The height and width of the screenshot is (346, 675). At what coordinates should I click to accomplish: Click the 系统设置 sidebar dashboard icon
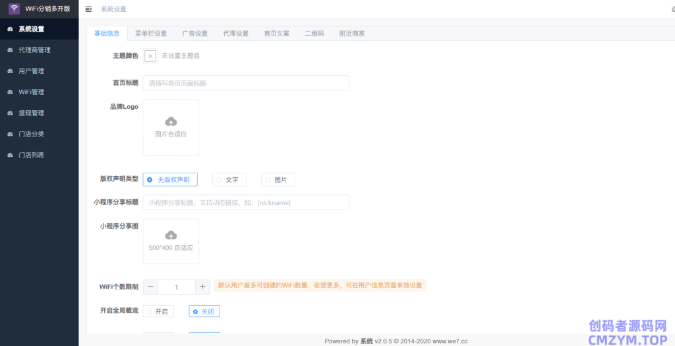(10, 29)
